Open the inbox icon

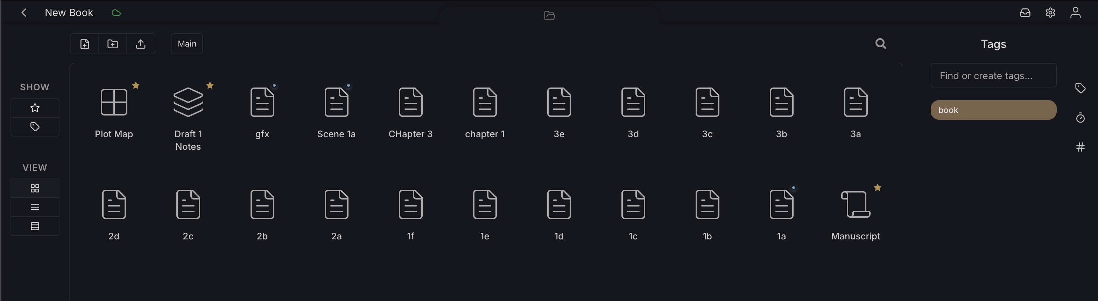[x=1025, y=13]
